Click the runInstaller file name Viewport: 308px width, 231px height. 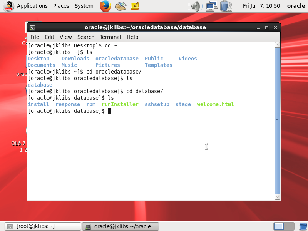point(120,104)
